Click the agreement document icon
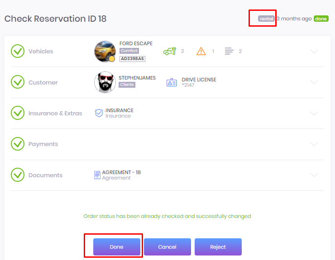This screenshot has height=260, width=335. pos(97,175)
